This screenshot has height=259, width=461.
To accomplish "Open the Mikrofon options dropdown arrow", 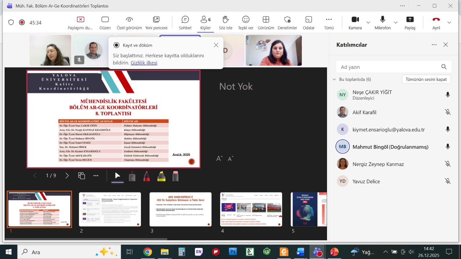I will pyautogui.click(x=396, y=23).
